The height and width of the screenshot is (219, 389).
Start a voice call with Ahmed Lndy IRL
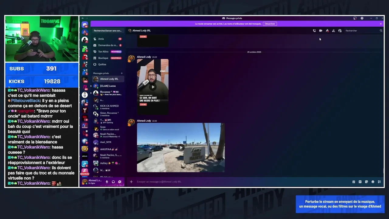[x=314, y=31]
